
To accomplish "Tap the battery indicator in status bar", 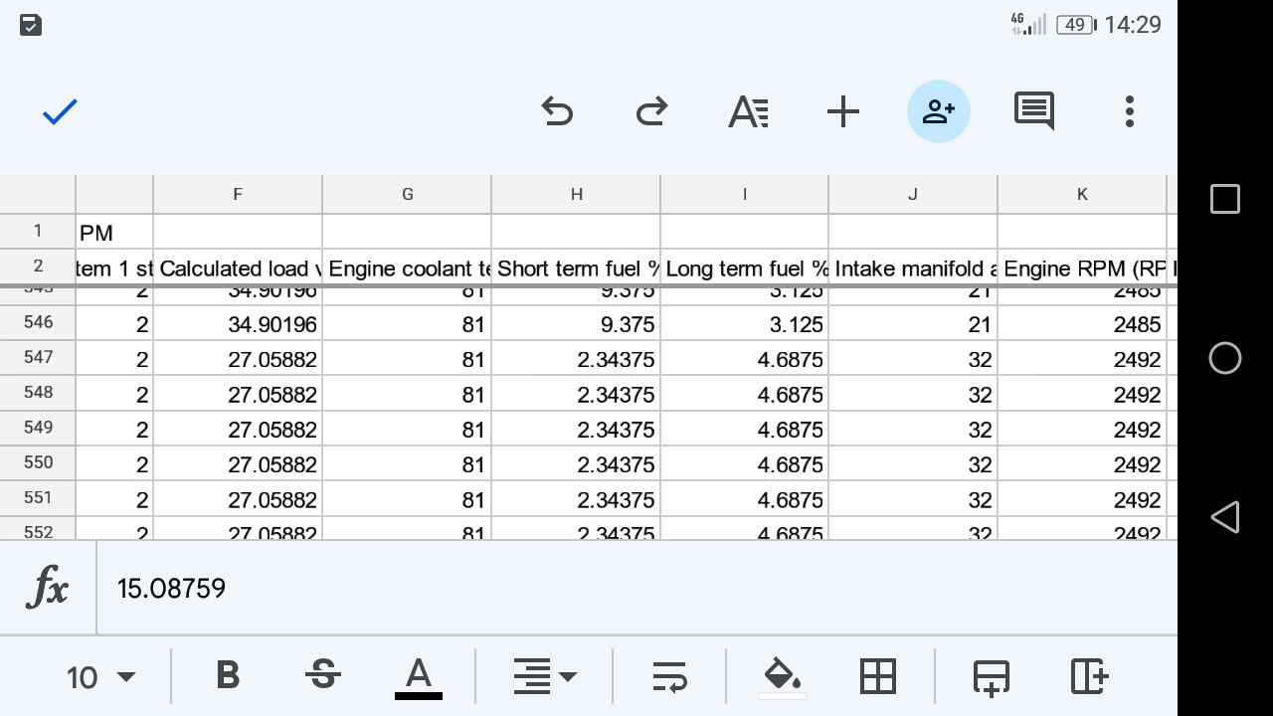I will click(1076, 25).
